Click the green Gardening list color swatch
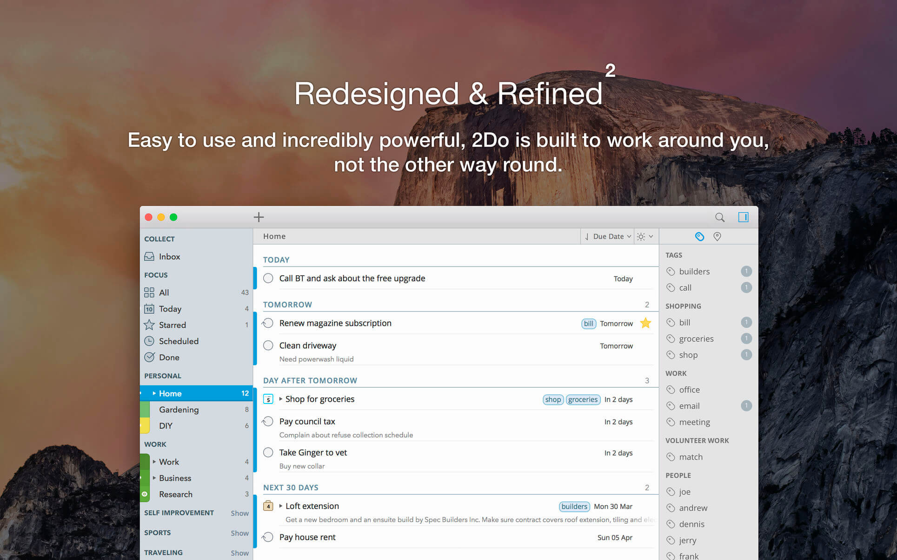The width and height of the screenshot is (897, 560). point(145,410)
